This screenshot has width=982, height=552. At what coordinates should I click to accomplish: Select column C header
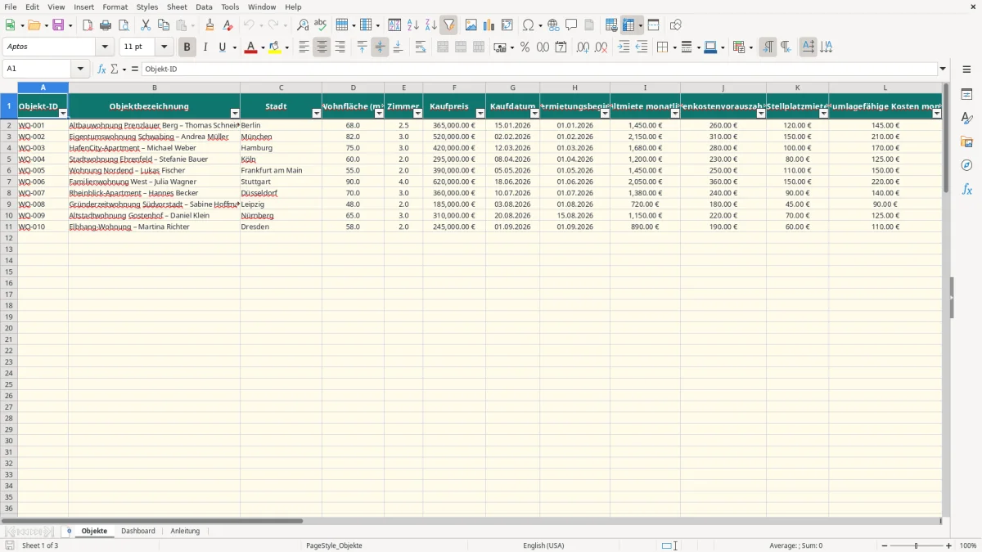click(281, 88)
